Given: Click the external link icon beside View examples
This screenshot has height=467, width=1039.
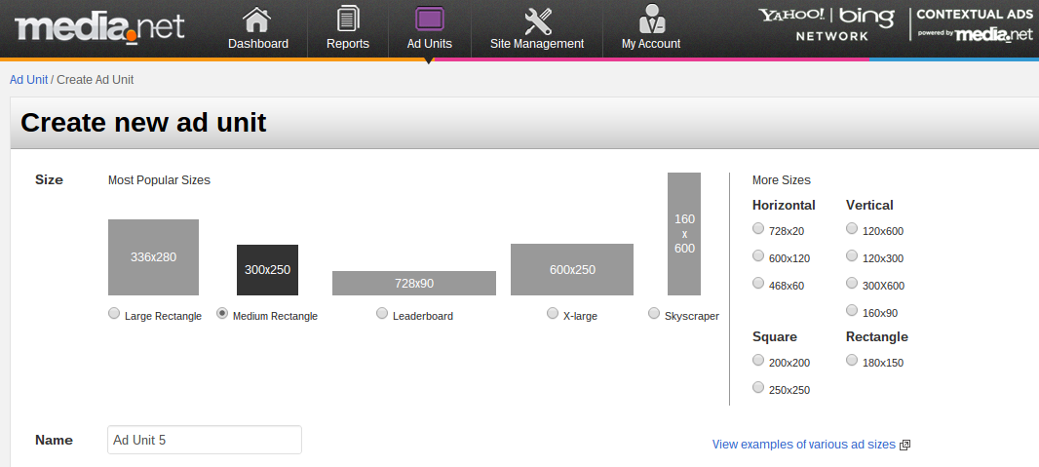Looking at the screenshot, I should [x=904, y=446].
